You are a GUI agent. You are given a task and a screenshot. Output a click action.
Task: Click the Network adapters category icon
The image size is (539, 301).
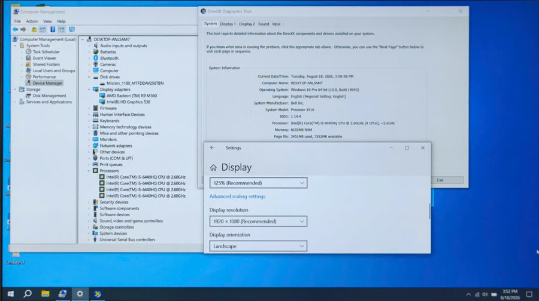pos(96,146)
